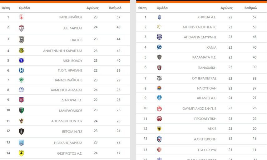267x160 pixels.
Task: Click the ΑΕΚ Β yellow badge
Action: tap(159, 128)
